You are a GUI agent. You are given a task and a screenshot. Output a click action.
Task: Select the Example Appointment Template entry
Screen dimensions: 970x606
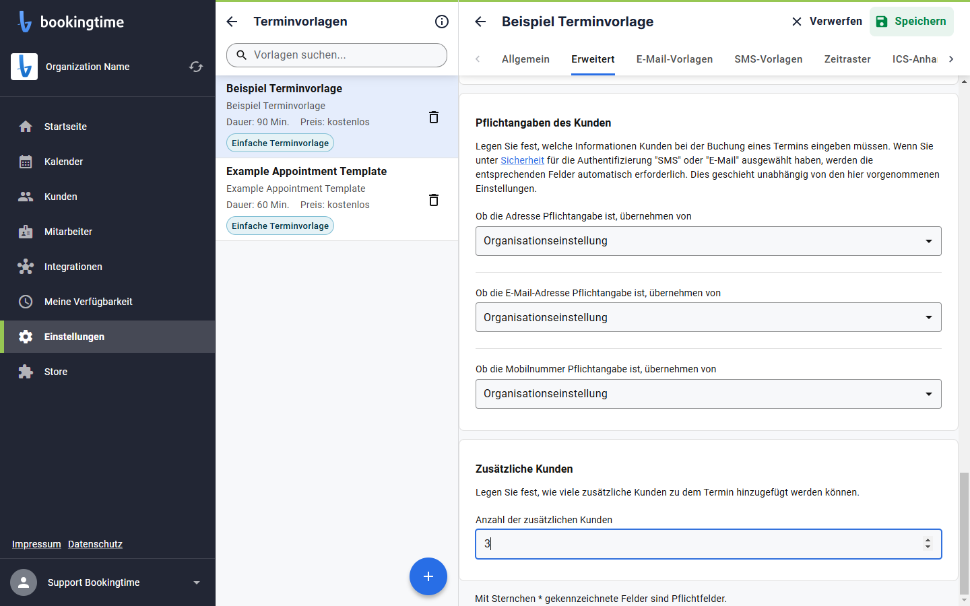(337, 199)
